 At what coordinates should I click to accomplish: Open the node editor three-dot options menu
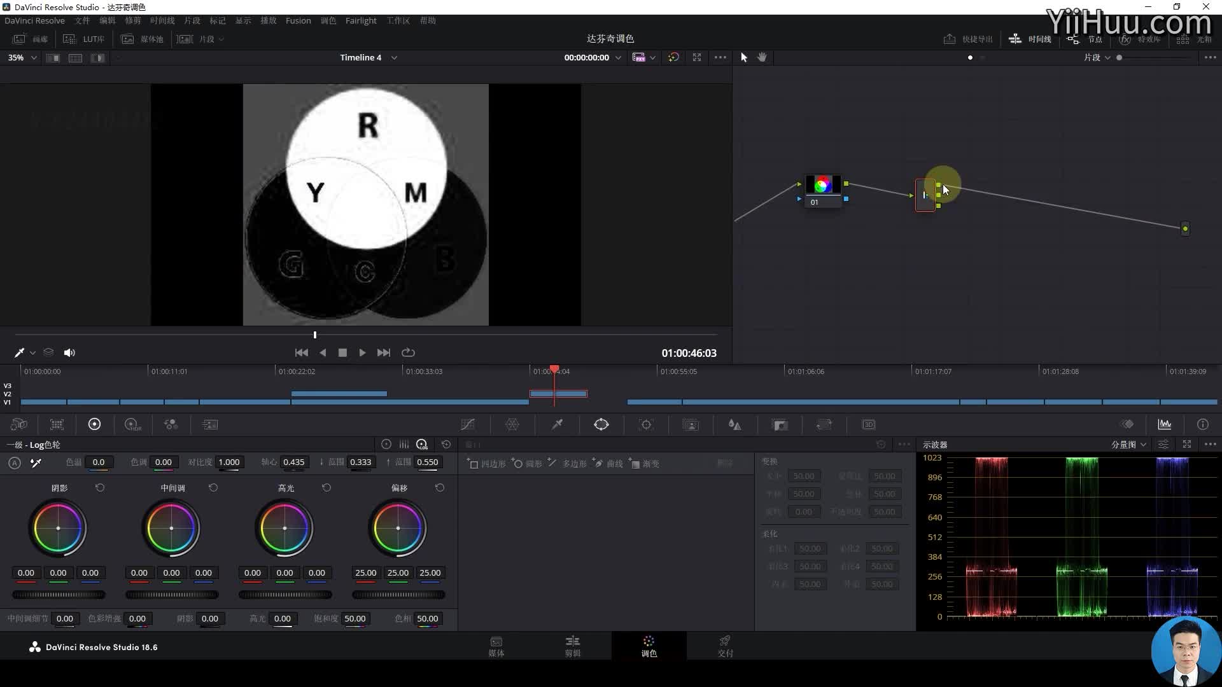(x=1211, y=57)
